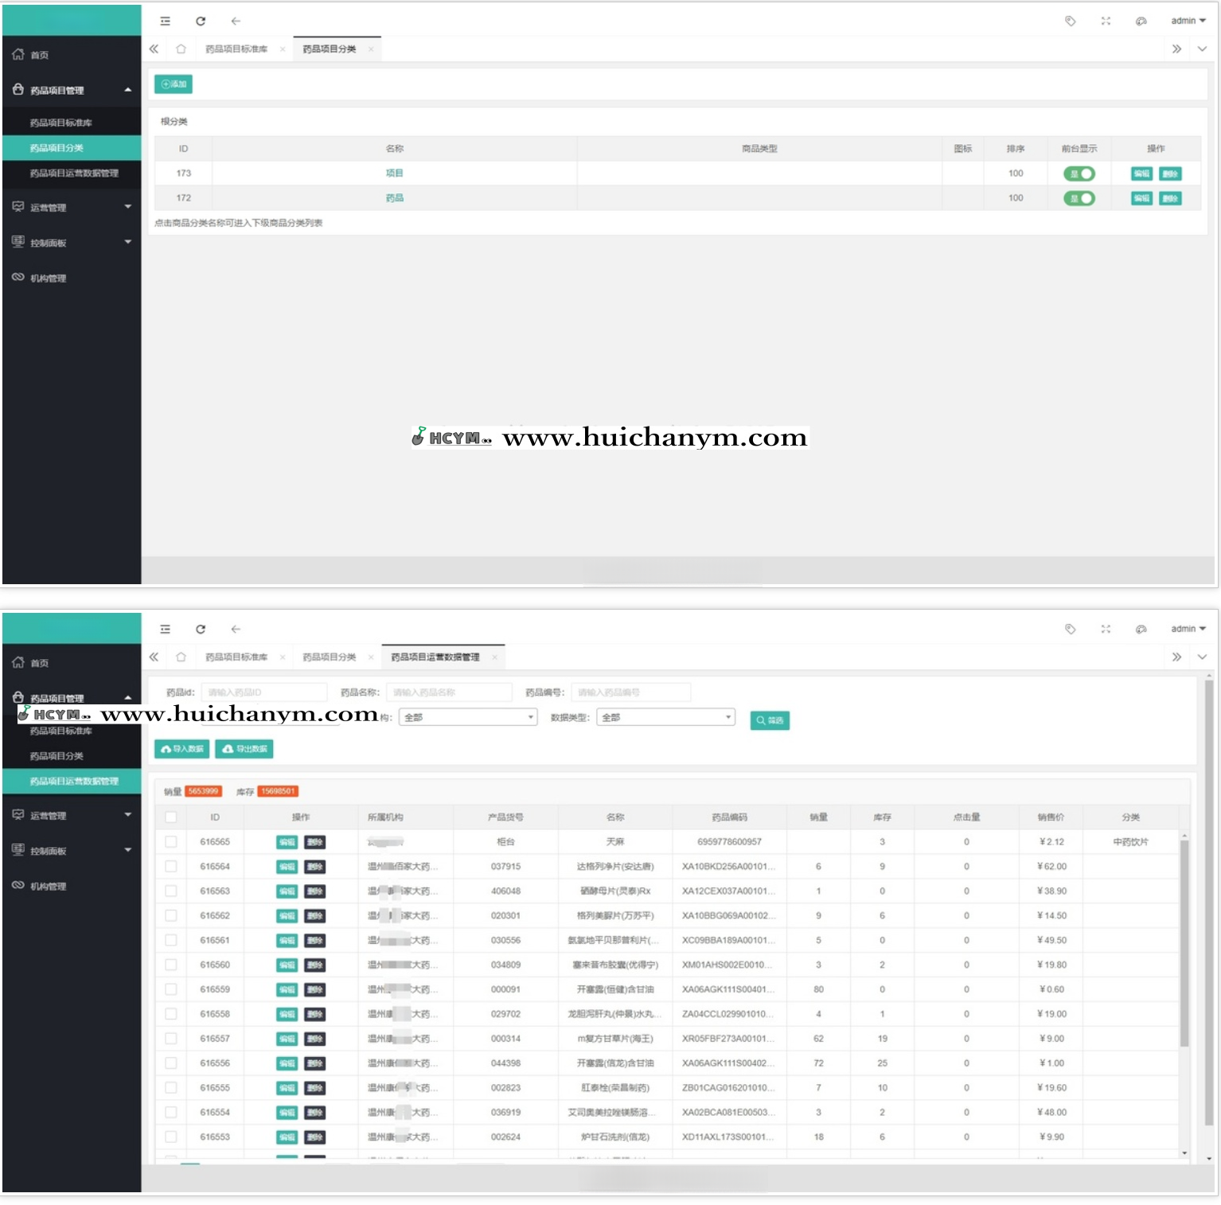Open the 药品 category link
This screenshot has height=1205, width=1221.
coord(394,198)
